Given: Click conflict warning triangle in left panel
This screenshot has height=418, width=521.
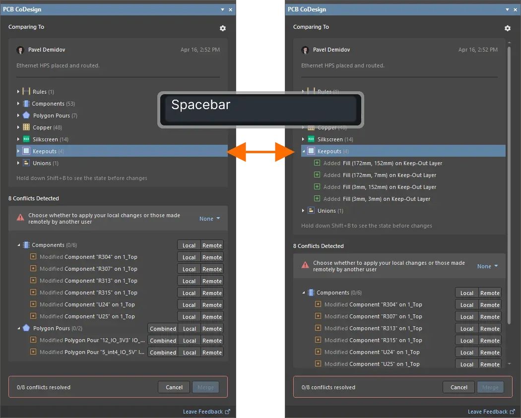Looking at the screenshot, I should pyautogui.click(x=20, y=218).
